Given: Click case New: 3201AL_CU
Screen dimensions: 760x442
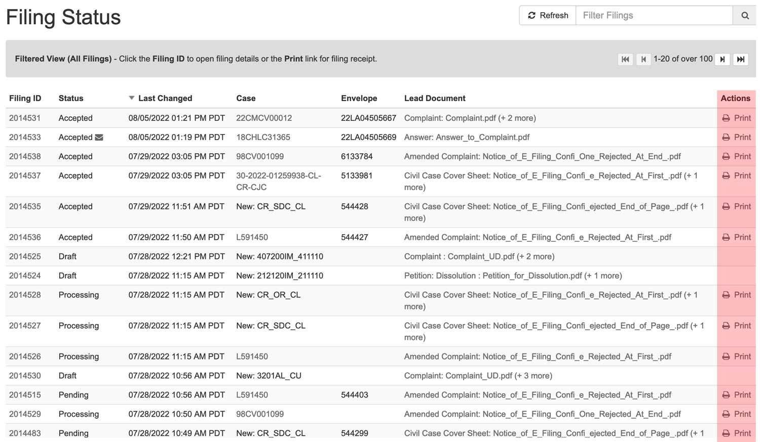Looking at the screenshot, I should point(269,376).
